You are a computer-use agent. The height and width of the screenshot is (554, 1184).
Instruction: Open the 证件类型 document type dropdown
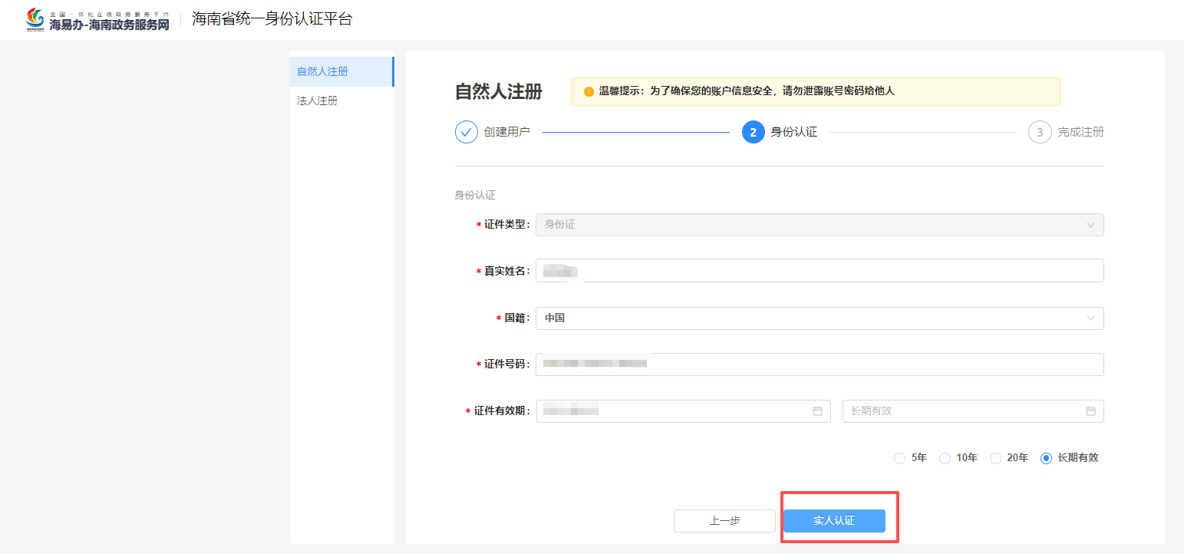(x=819, y=225)
